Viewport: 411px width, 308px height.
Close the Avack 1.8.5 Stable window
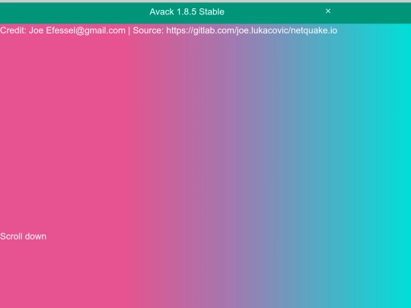[328, 11]
